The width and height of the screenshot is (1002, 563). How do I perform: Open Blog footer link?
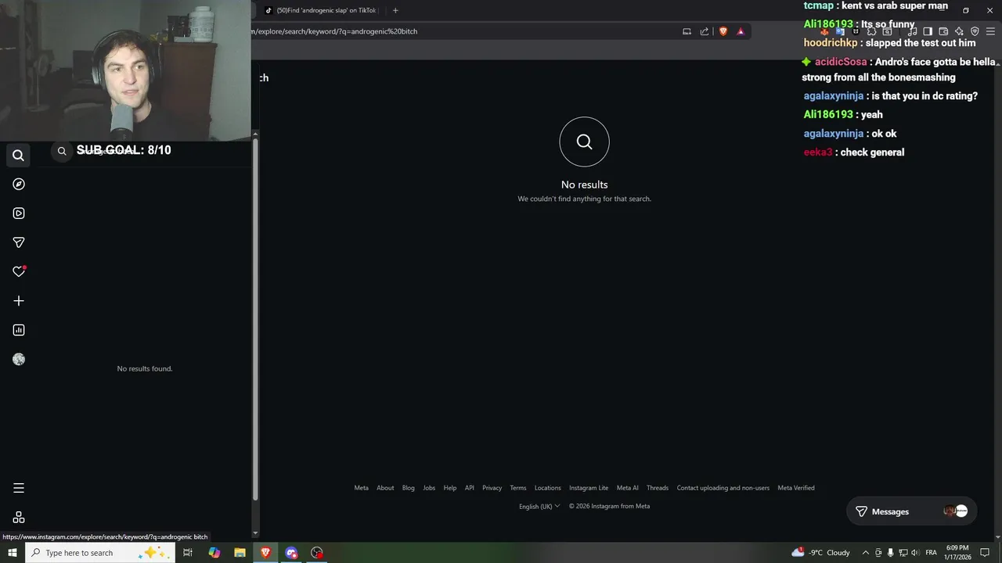point(409,488)
